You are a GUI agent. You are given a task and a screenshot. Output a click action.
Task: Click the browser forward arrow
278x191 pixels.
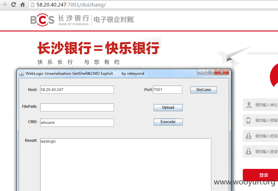pos(4,4)
